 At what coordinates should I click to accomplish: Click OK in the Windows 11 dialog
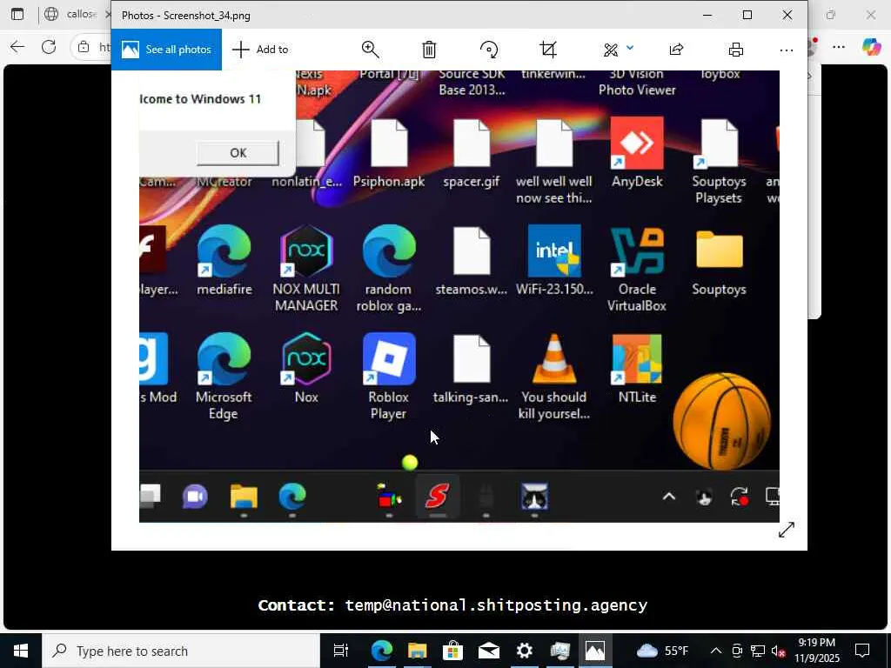pyautogui.click(x=238, y=153)
